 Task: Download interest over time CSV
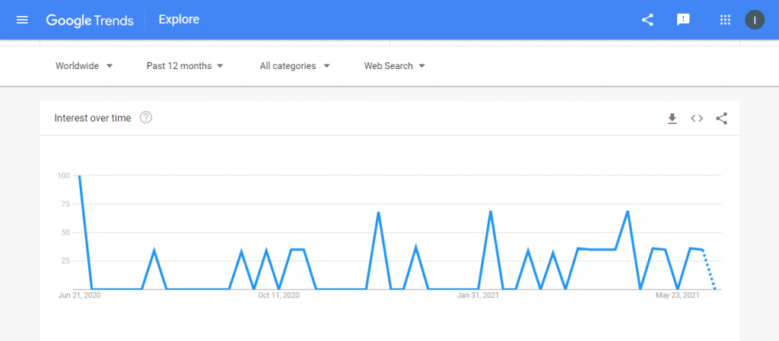point(672,118)
